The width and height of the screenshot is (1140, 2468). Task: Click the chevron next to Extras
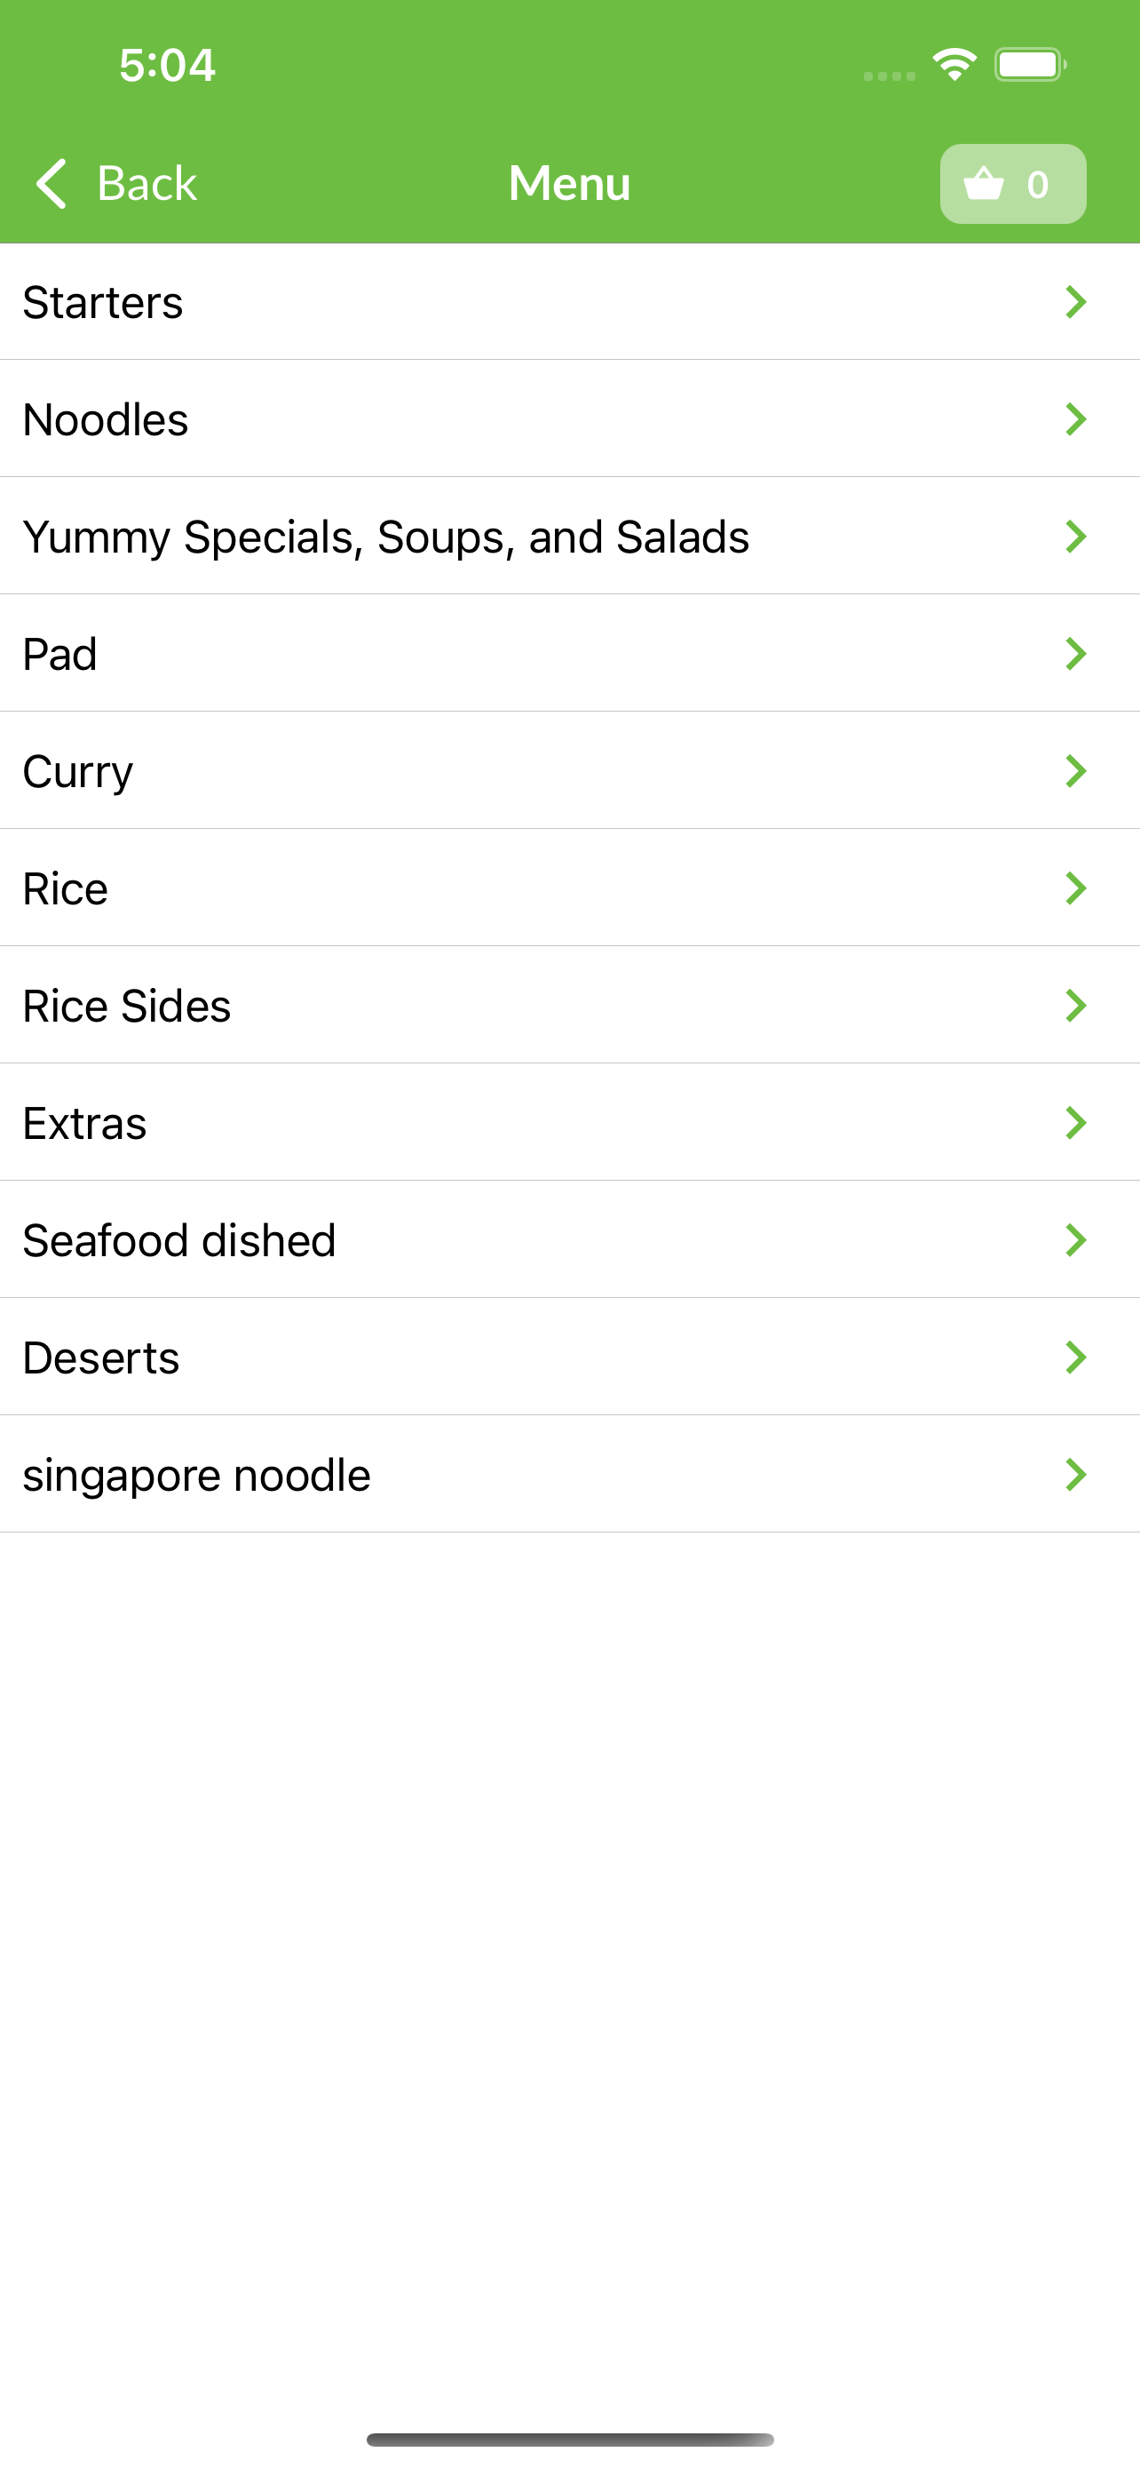[x=1076, y=1122]
